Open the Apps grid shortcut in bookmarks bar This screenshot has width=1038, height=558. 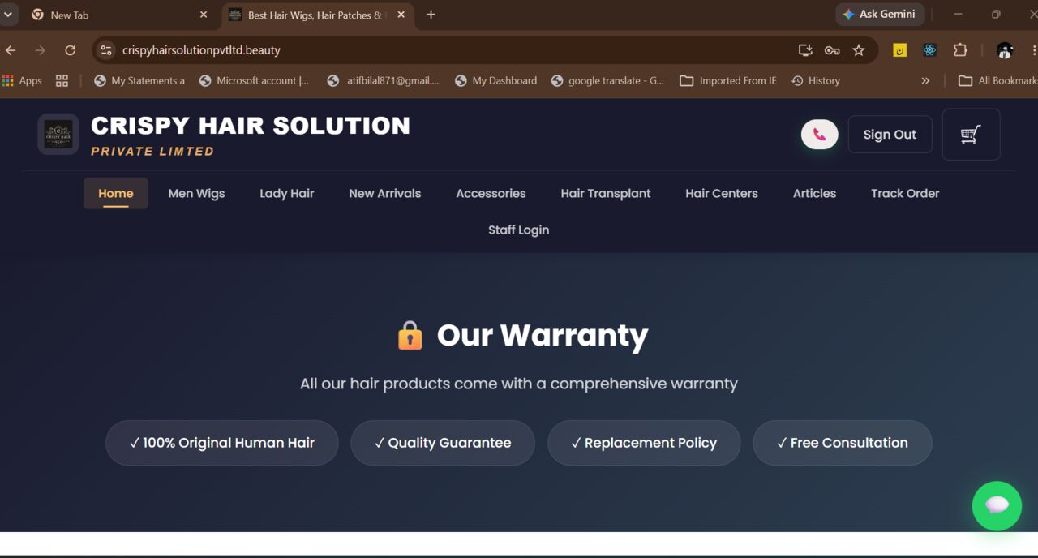coord(23,80)
